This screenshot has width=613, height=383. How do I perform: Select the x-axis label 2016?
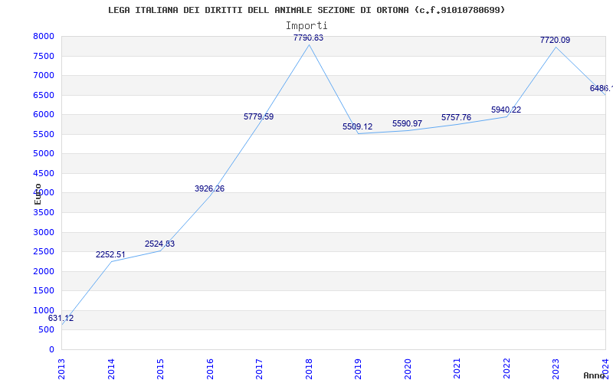(210, 369)
